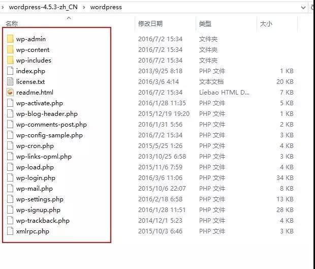
Task: Click the wp-config-sample.php file name
Action: (49, 135)
